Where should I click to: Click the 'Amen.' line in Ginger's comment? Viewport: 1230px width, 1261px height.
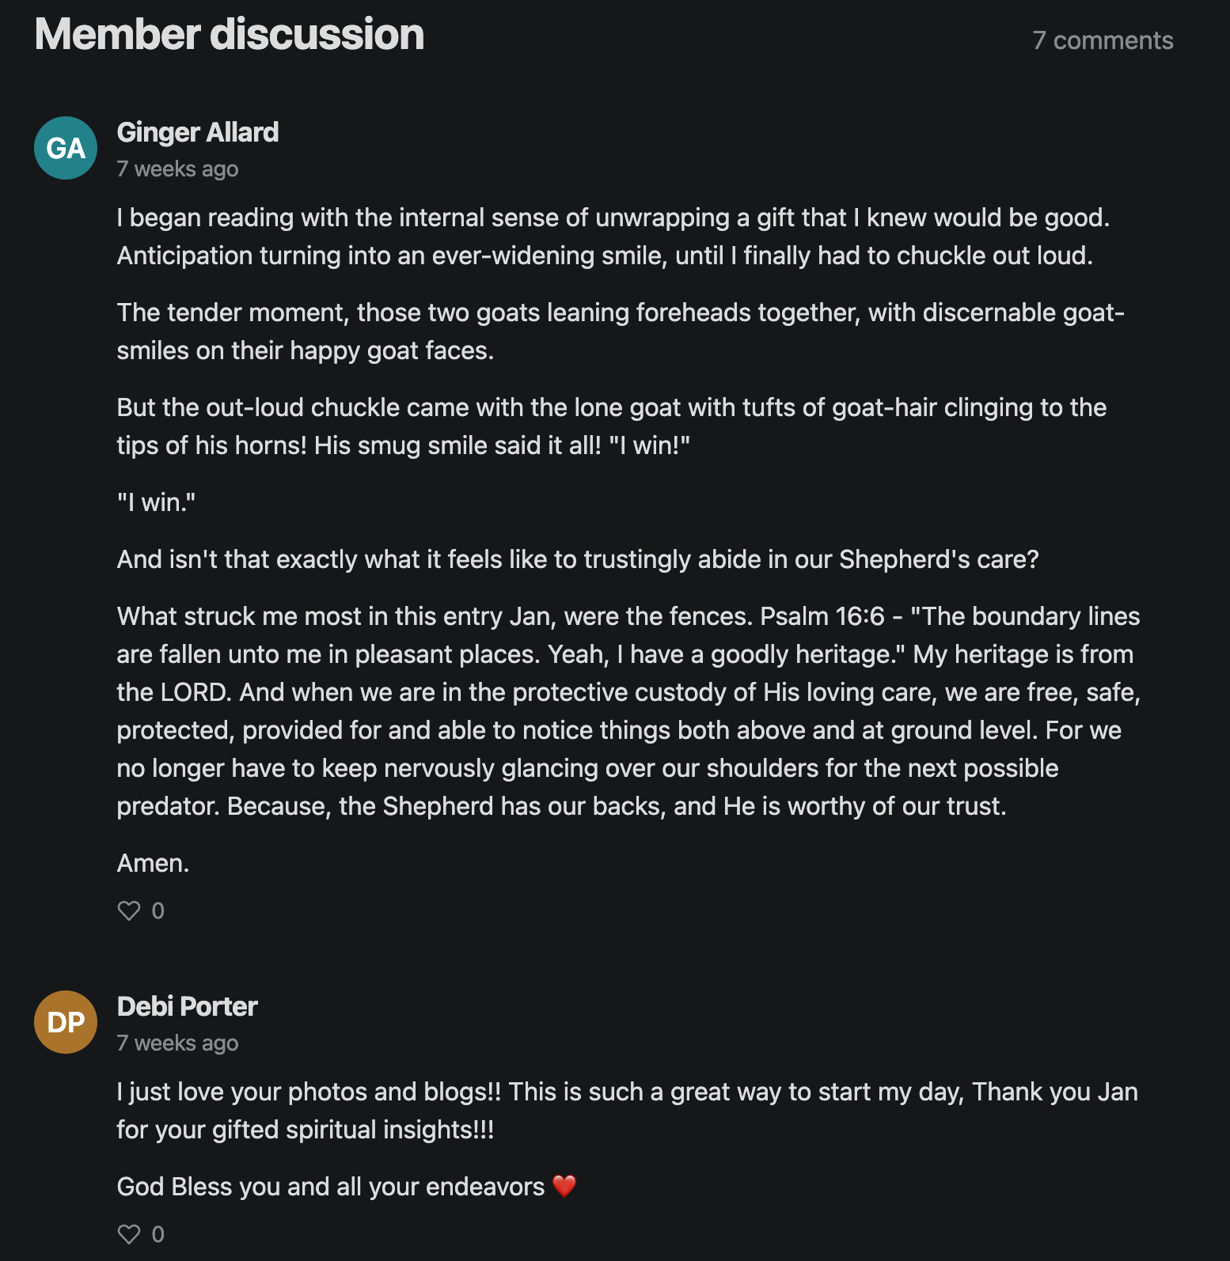pyautogui.click(x=154, y=863)
